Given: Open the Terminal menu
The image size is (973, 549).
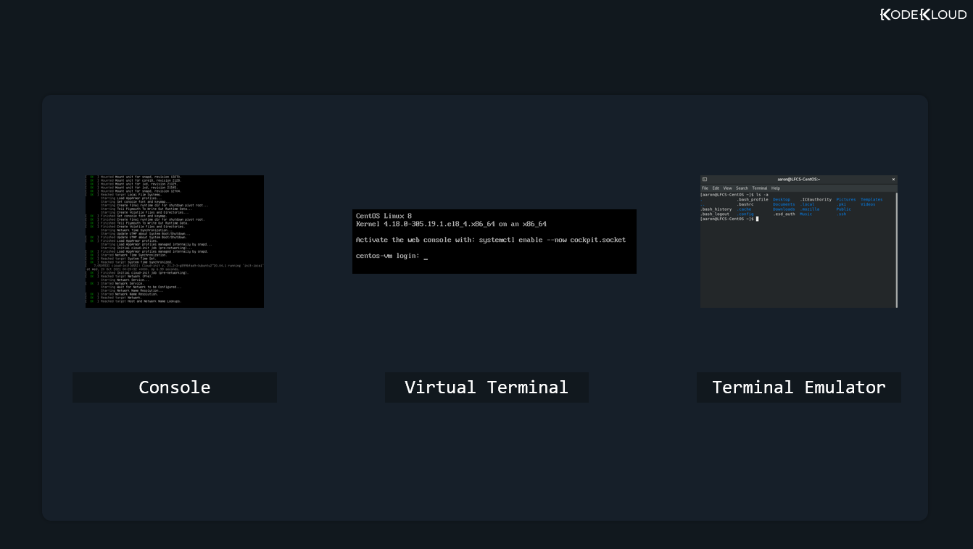Looking at the screenshot, I should (x=760, y=188).
